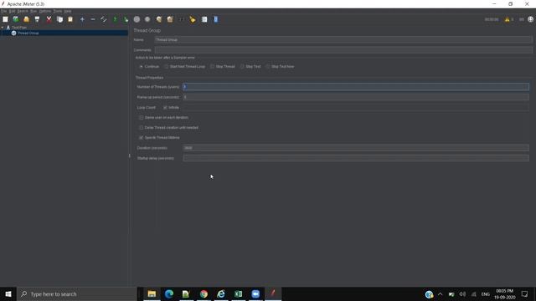The height and width of the screenshot is (301, 536).
Task: Click the Reset Search yellow brush icon
Action: (x=193, y=19)
